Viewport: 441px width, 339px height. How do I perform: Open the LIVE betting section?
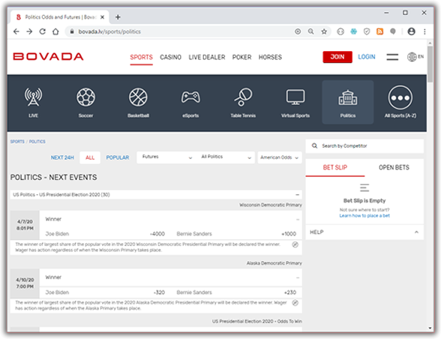click(x=33, y=103)
